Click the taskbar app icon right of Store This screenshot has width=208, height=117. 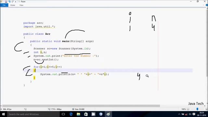tap(93, 114)
